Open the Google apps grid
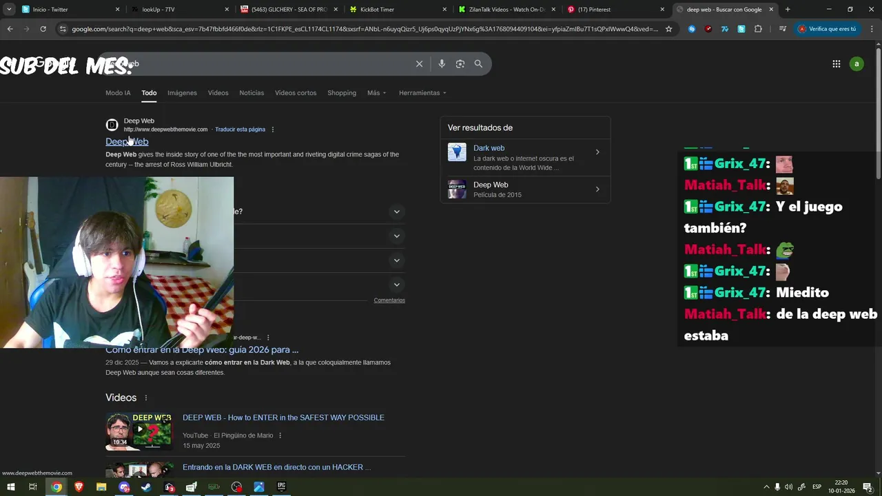882x496 pixels. pyautogui.click(x=836, y=64)
